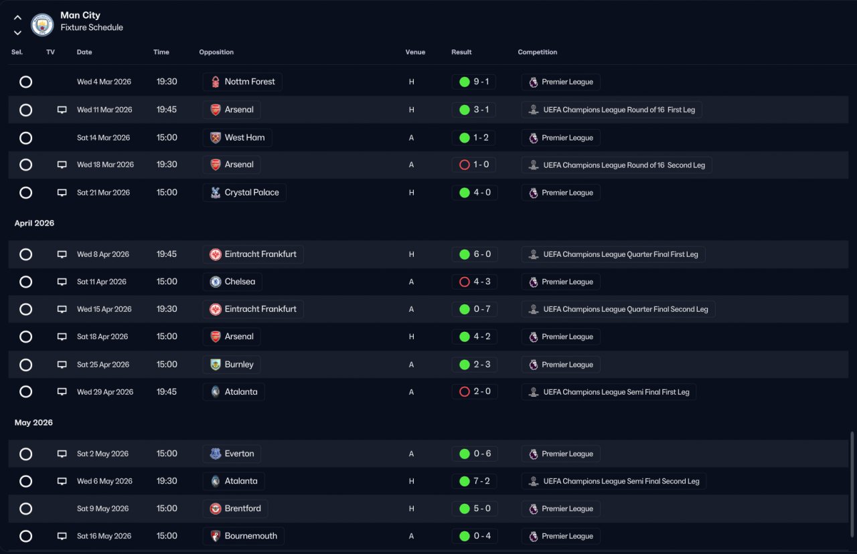Click the Nottm Forest club badge
This screenshot has height=554, width=857.
(x=215, y=82)
